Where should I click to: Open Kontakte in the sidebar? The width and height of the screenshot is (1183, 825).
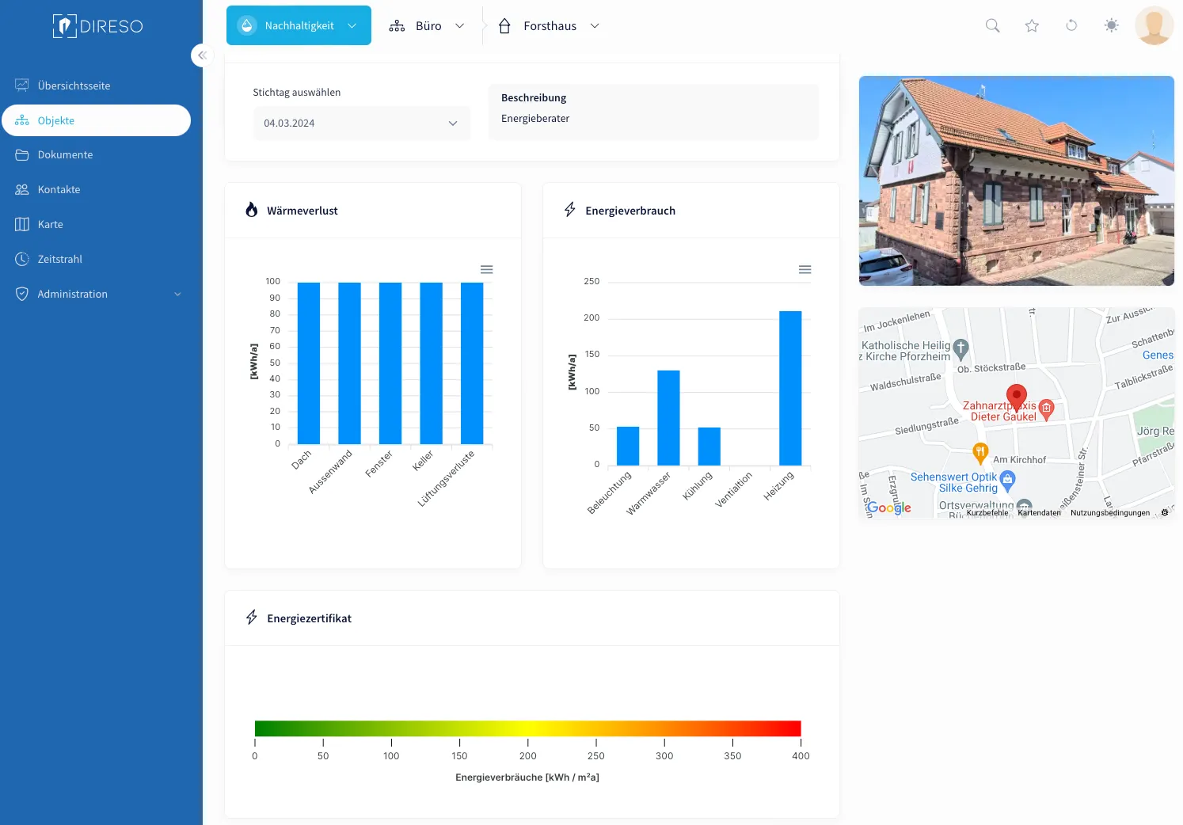[x=96, y=189]
